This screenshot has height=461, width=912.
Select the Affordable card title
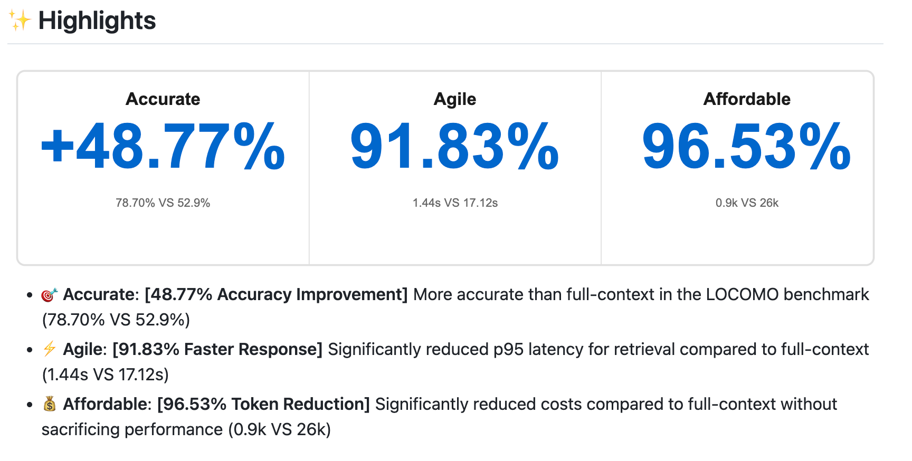746,99
